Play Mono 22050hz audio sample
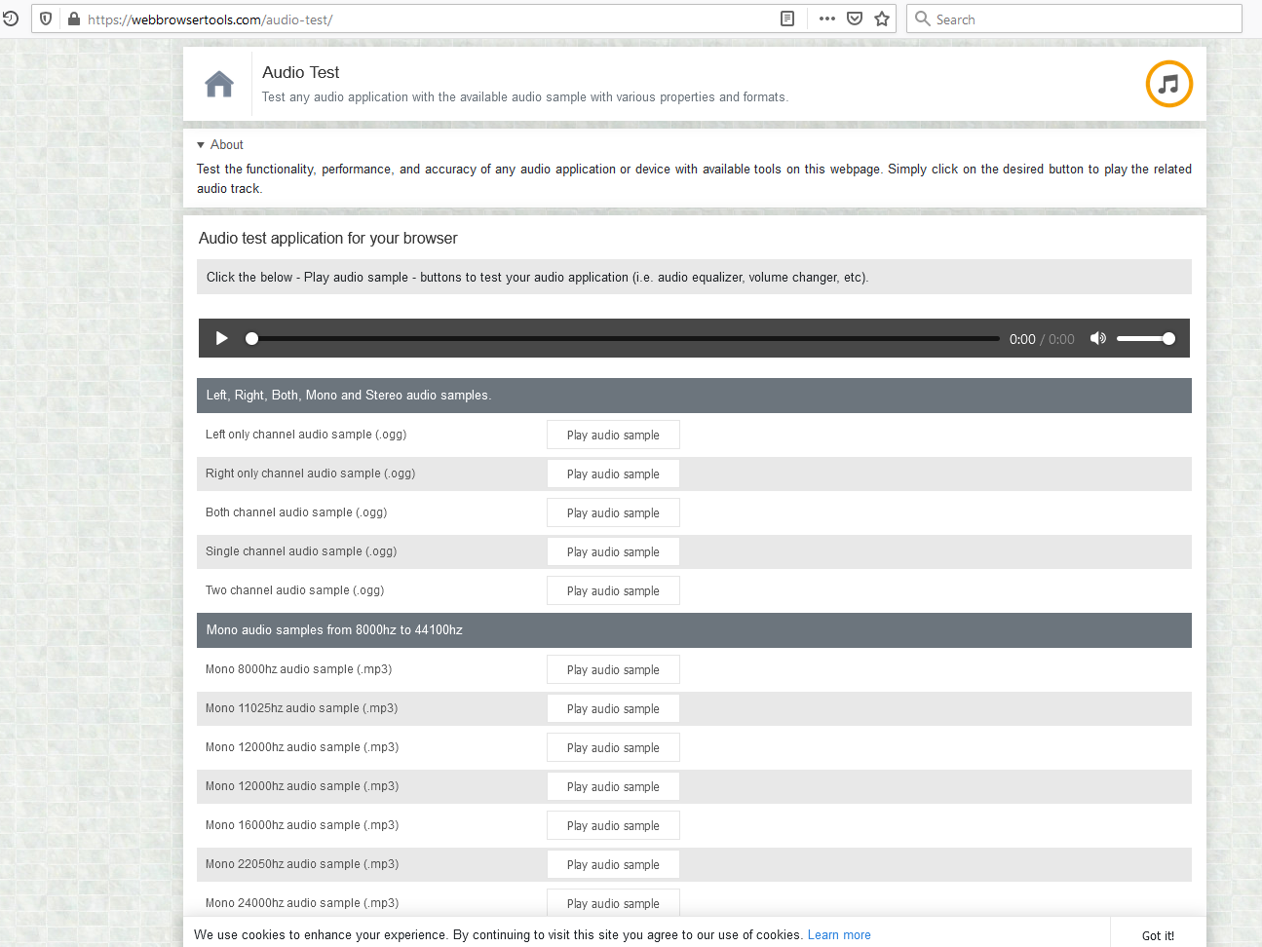The image size is (1262, 947). pyautogui.click(x=613, y=864)
